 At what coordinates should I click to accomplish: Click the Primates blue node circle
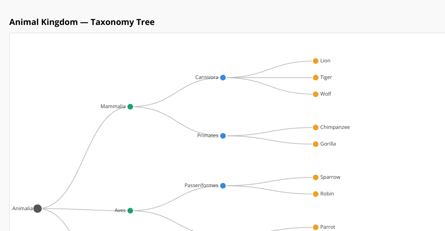point(223,136)
